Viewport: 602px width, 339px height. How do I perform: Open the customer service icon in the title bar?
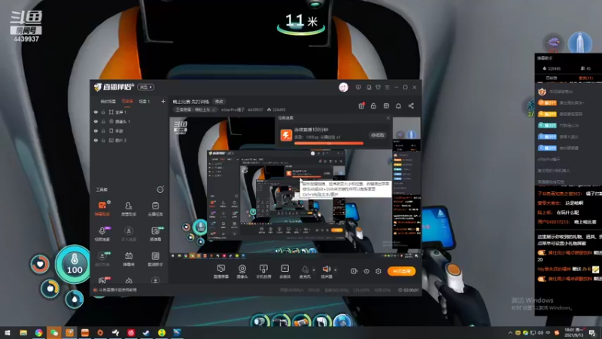point(369,87)
